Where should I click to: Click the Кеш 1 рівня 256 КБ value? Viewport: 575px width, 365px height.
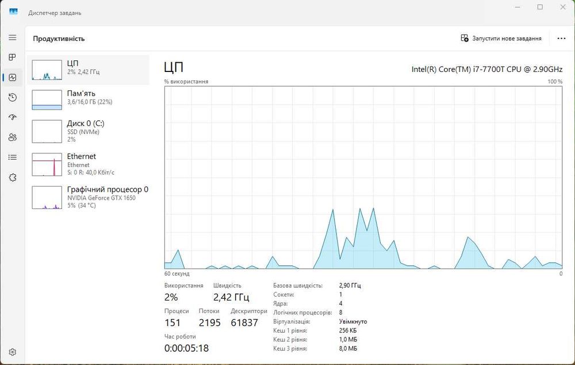point(348,330)
